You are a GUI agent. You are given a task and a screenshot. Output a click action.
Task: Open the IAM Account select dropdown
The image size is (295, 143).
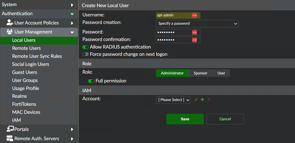tap(173, 100)
